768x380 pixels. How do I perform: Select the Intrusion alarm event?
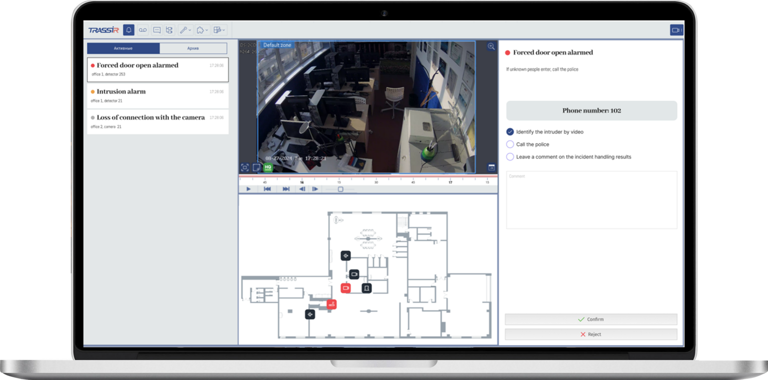pos(158,96)
